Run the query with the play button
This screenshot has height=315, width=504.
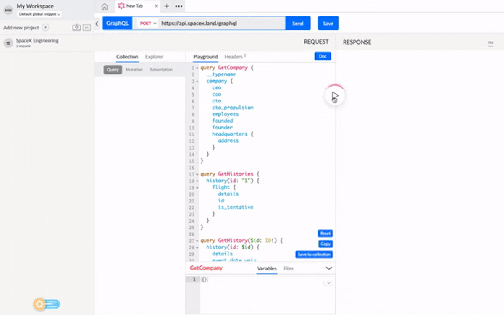(335, 97)
